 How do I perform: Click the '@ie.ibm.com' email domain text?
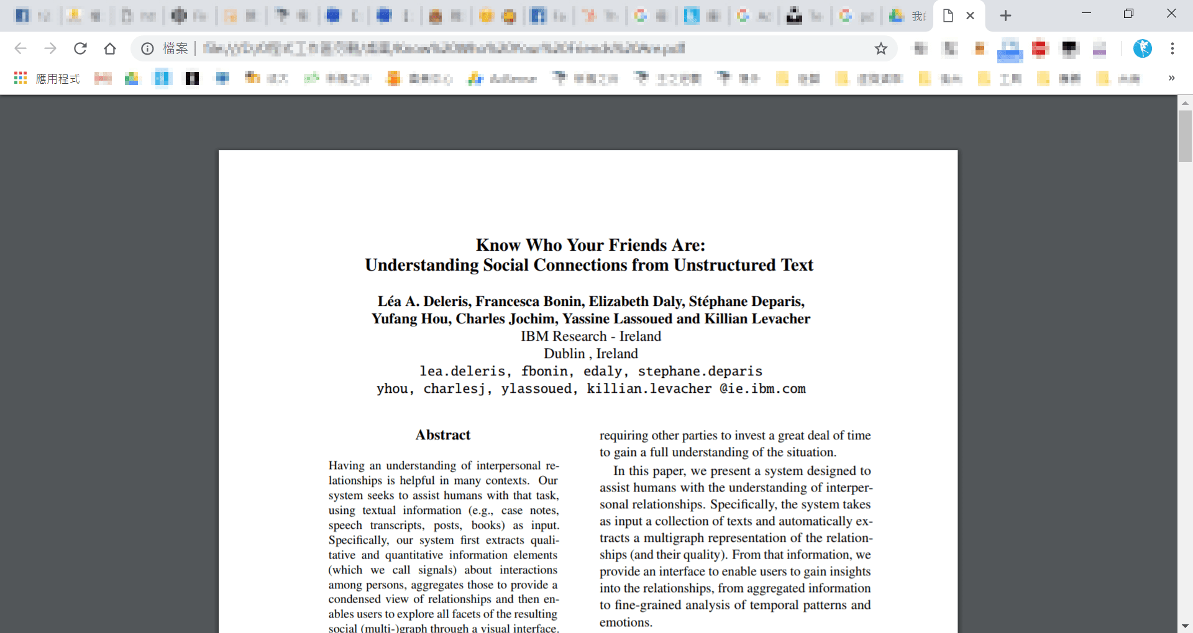coord(762,389)
